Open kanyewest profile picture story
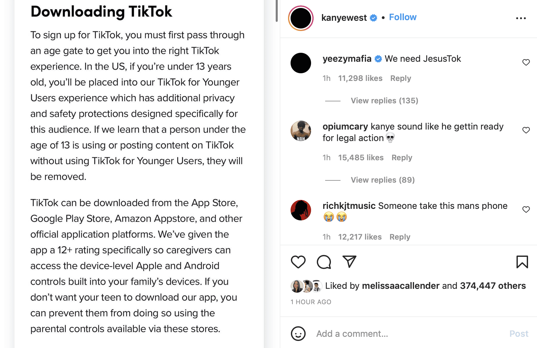The height and width of the screenshot is (348, 537). 301,18
